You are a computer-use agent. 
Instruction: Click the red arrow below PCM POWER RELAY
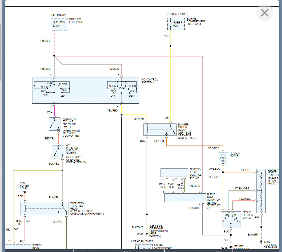(25, 192)
